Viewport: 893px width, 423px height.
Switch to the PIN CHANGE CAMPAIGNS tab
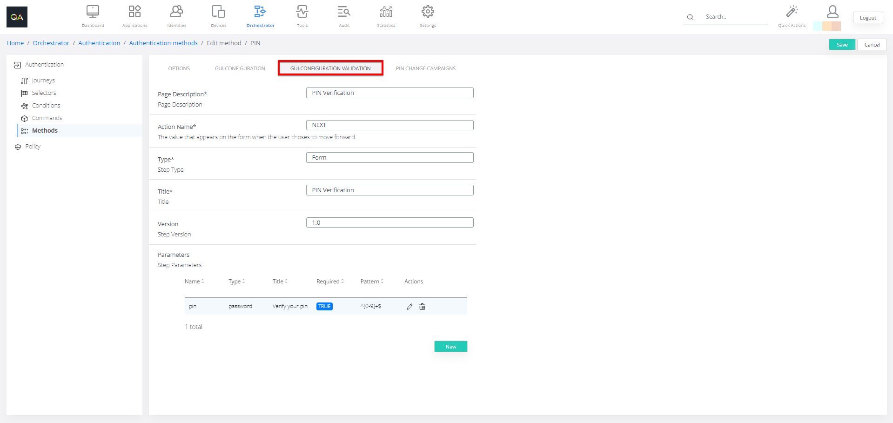[x=425, y=68]
